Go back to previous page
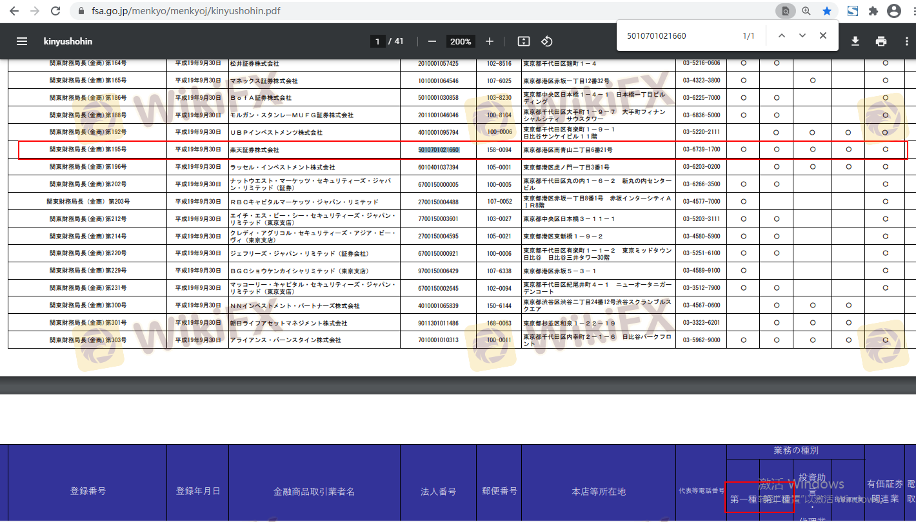 (x=14, y=11)
